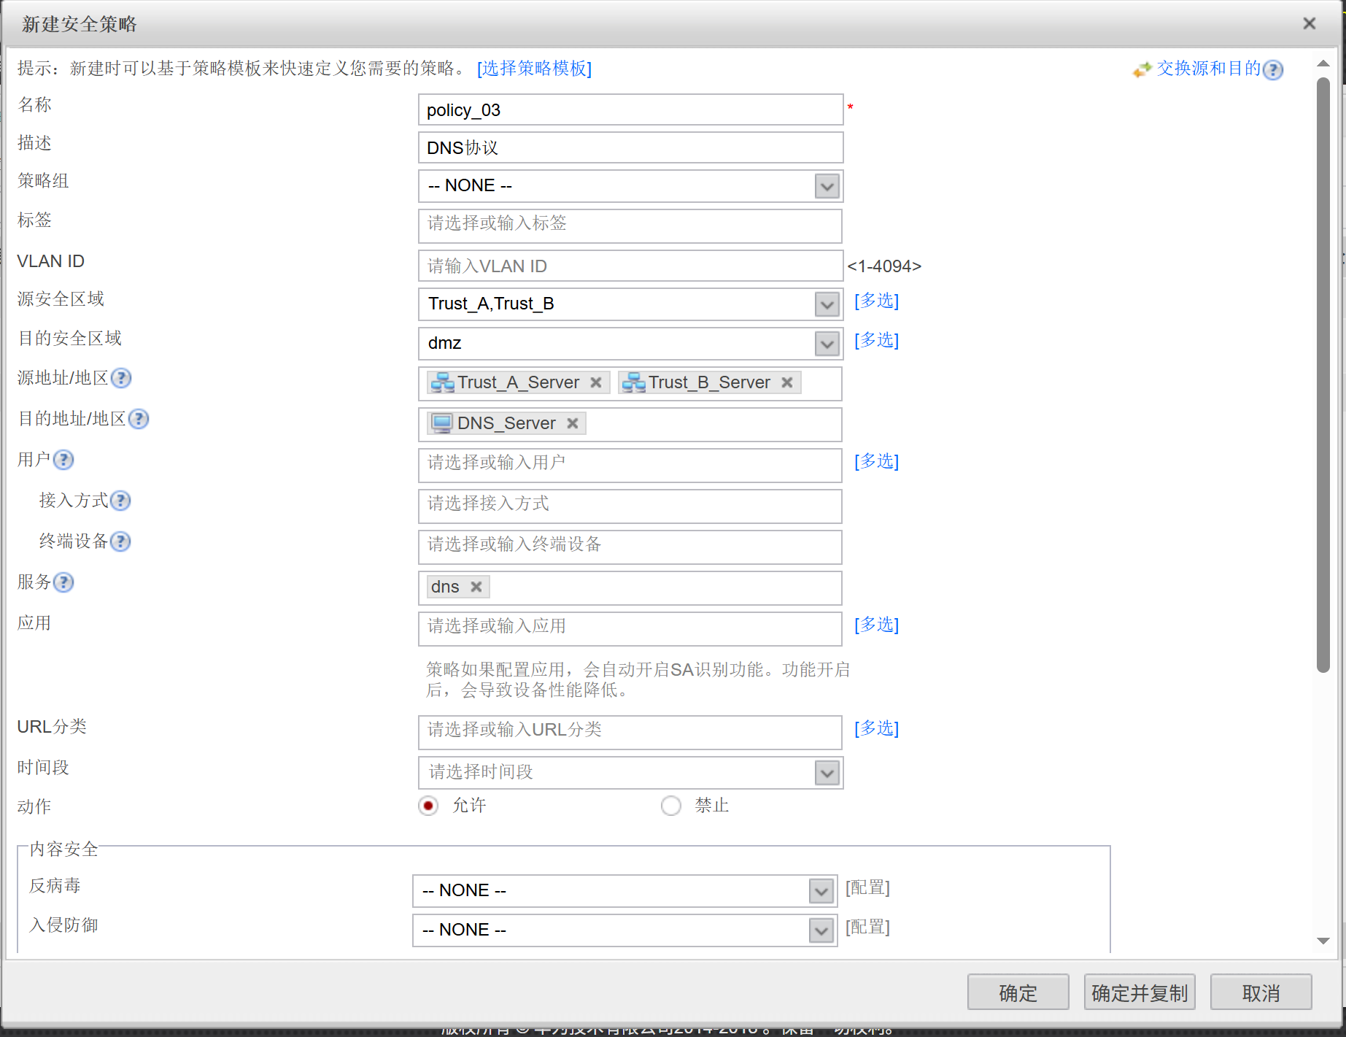The height and width of the screenshot is (1037, 1346).
Task: Remove the Trust_A_Server address tag
Action: coord(596,382)
